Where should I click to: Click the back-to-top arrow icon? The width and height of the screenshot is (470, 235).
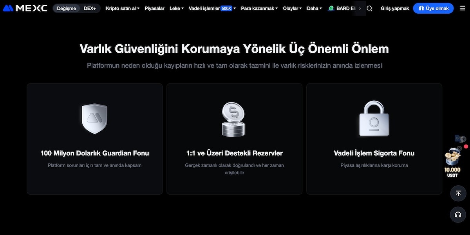point(458,193)
